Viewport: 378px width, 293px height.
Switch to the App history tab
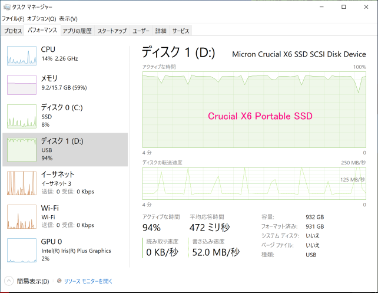[x=77, y=30]
